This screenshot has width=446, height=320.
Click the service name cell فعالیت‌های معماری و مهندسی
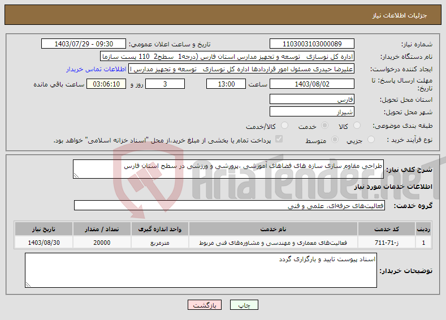tap(273, 243)
